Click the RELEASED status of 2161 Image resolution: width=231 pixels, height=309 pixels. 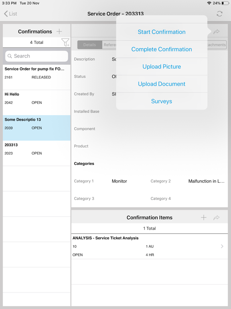[x=41, y=77]
